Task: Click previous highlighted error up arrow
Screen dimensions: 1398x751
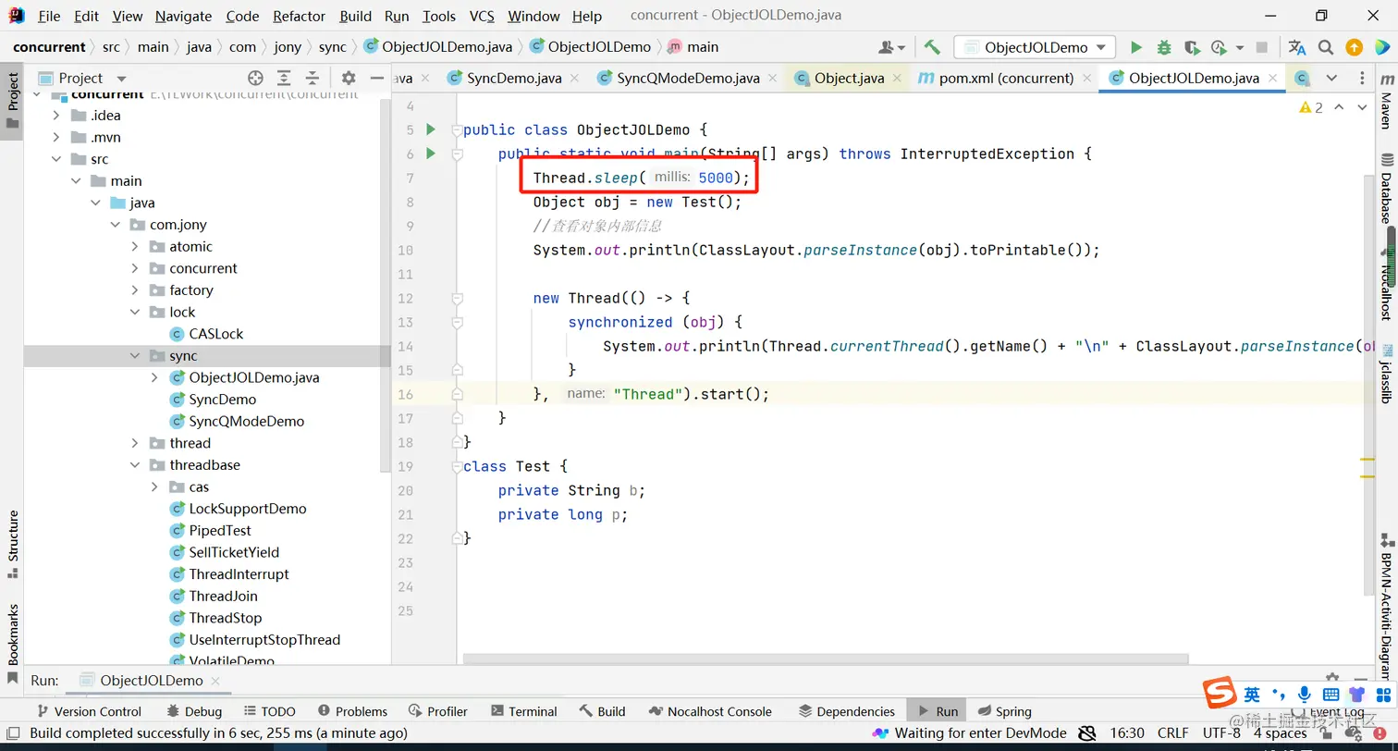Action: pos(1340,107)
